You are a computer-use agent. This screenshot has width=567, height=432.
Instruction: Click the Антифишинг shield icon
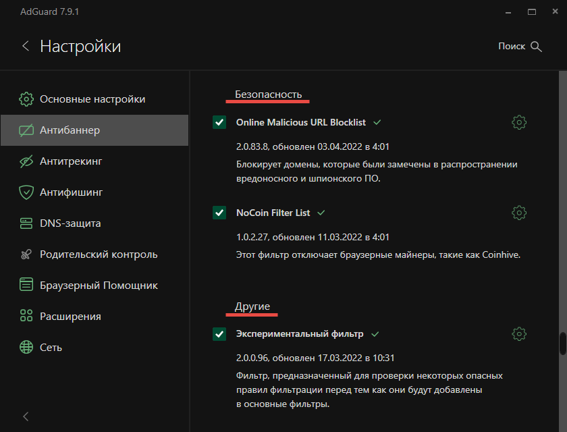(26, 192)
